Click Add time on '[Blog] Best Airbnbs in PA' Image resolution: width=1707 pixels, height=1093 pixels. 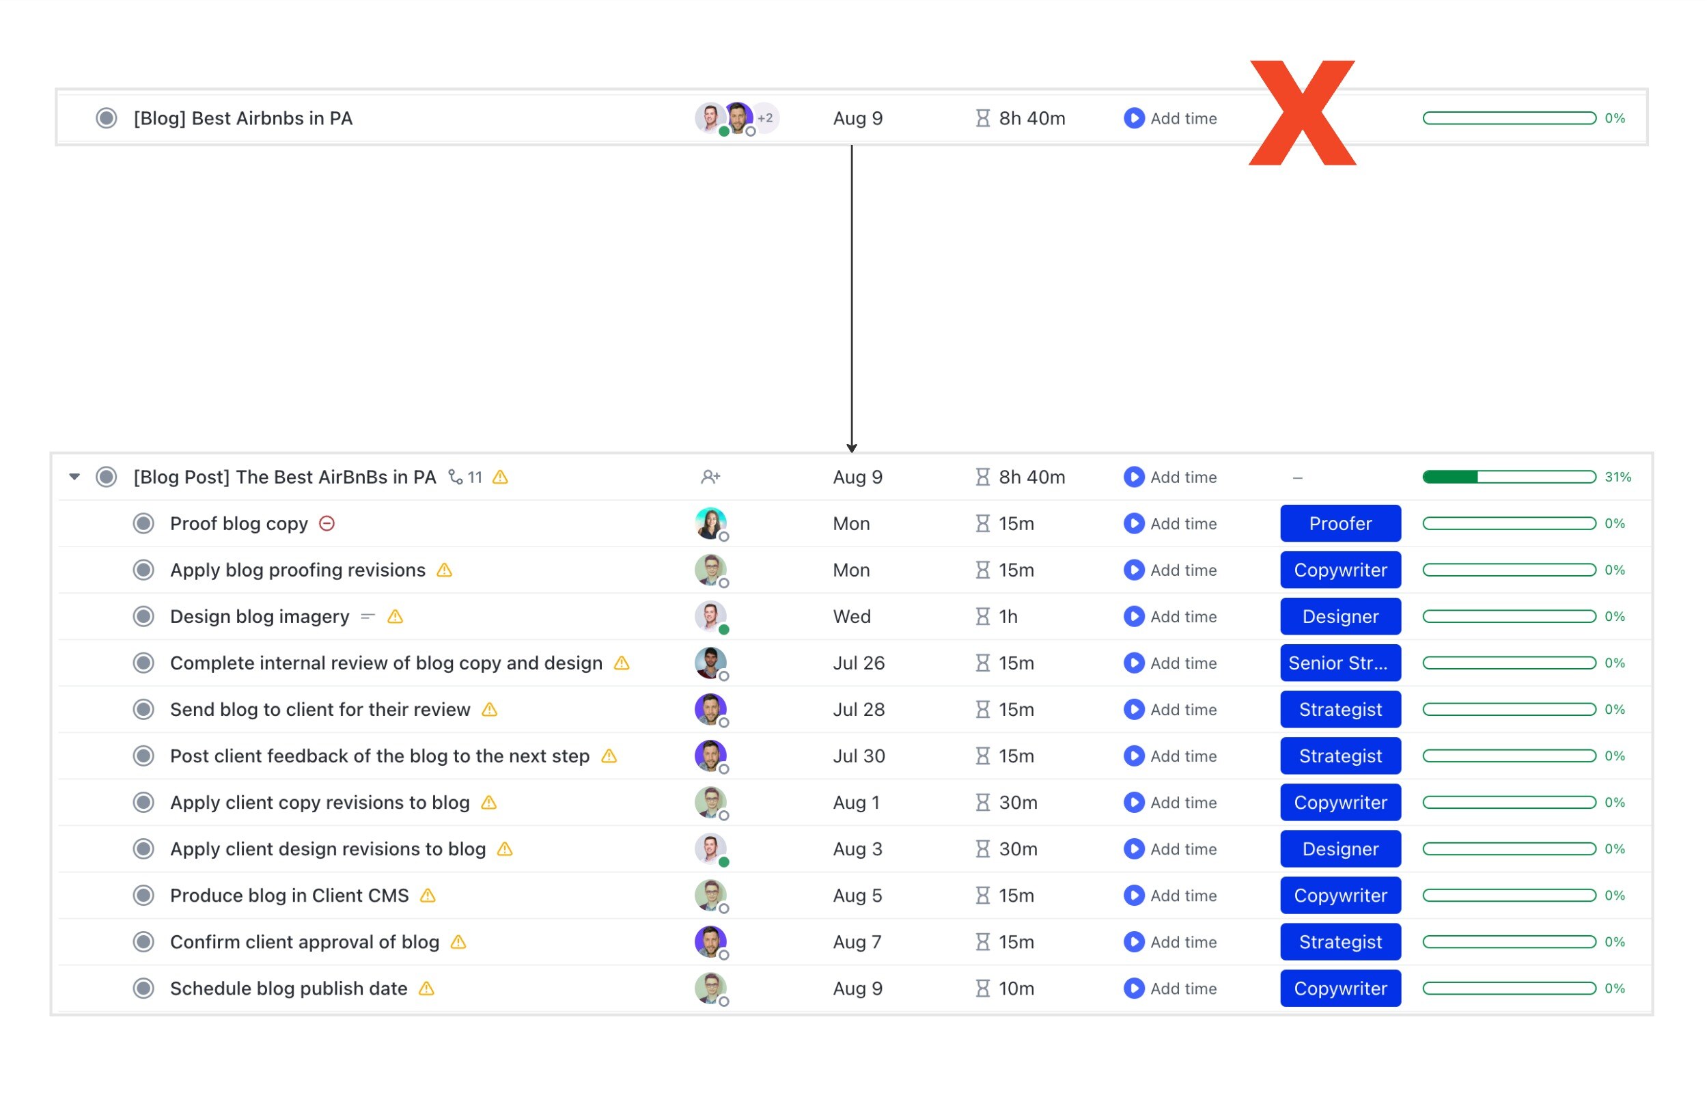pos(1183,119)
